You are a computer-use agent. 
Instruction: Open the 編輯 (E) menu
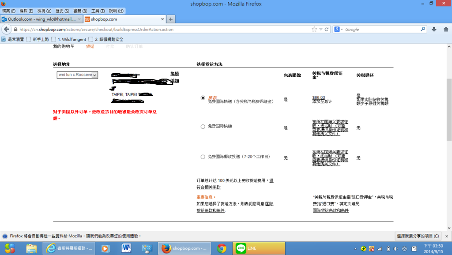pyautogui.click(x=26, y=11)
